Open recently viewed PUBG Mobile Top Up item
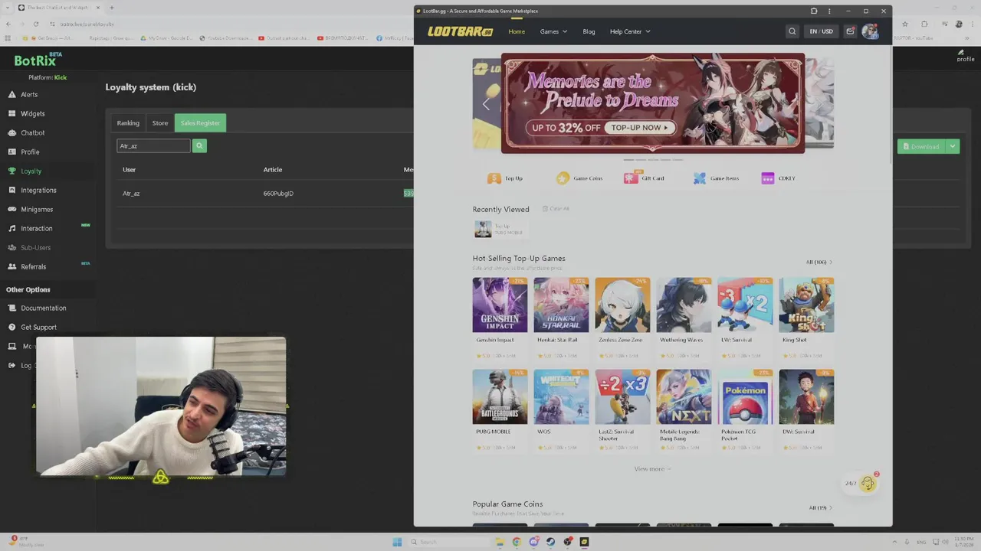The height and width of the screenshot is (551, 981). point(499,229)
